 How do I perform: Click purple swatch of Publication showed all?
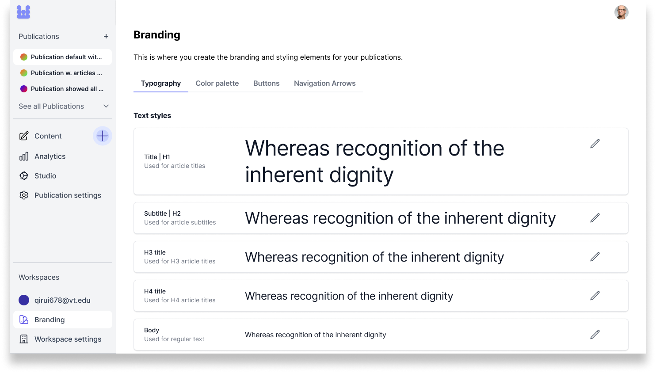pyautogui.click(x=24, y=89)
